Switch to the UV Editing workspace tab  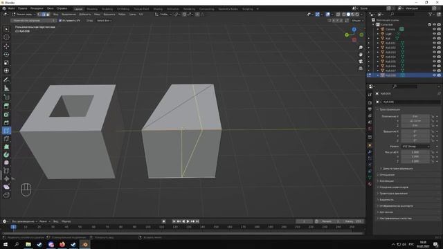pos(123,9)
